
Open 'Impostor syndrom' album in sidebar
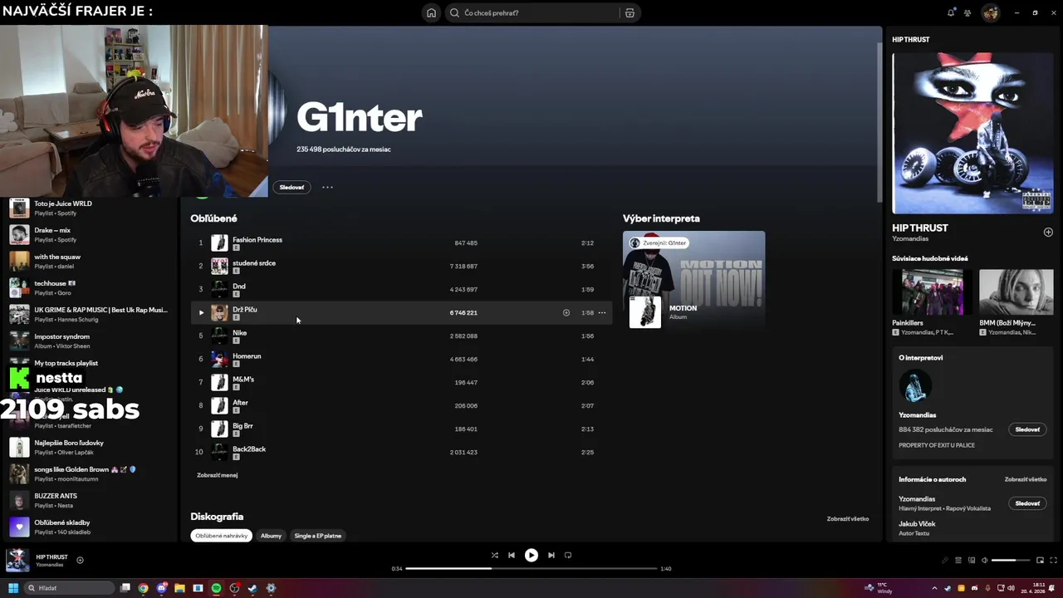point(90,341)
